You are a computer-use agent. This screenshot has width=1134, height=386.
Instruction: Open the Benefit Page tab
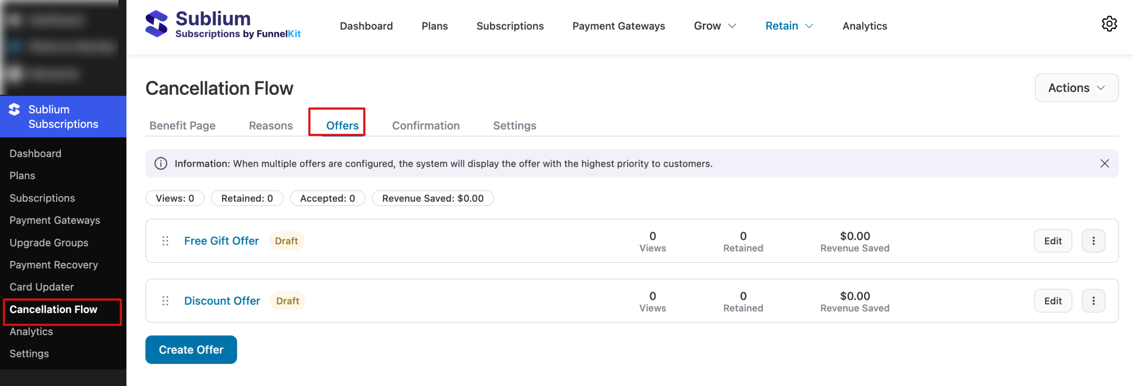pos(183,126)
